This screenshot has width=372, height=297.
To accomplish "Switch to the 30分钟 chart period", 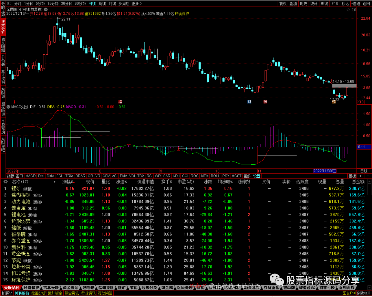I will (x=67, y=3).
